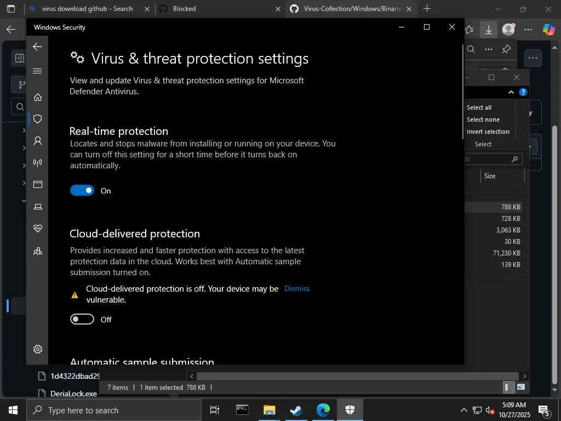Open Firewall & network protection icon
Viewport: 561px width, 421px height.
[x=38, y=163]
